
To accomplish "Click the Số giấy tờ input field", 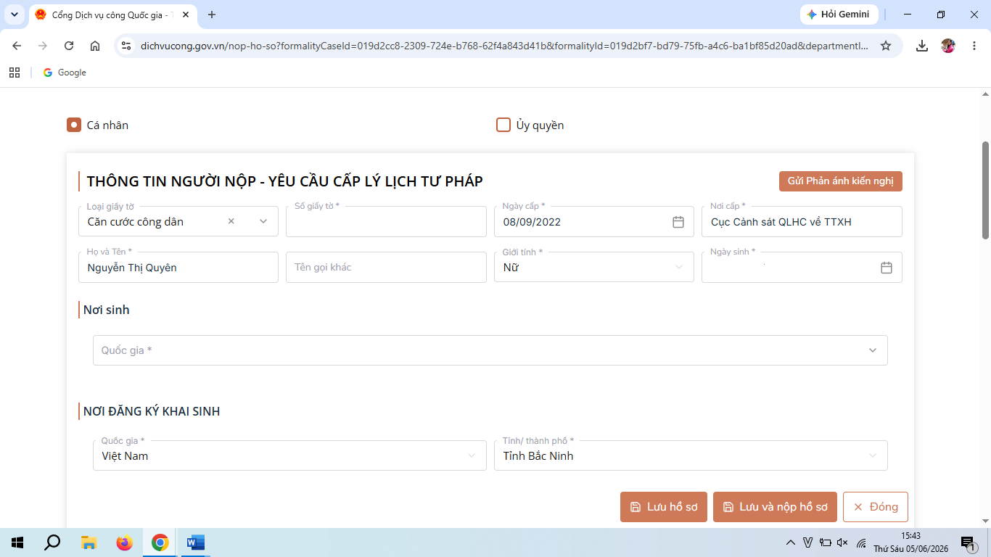I will pos(386,221).
